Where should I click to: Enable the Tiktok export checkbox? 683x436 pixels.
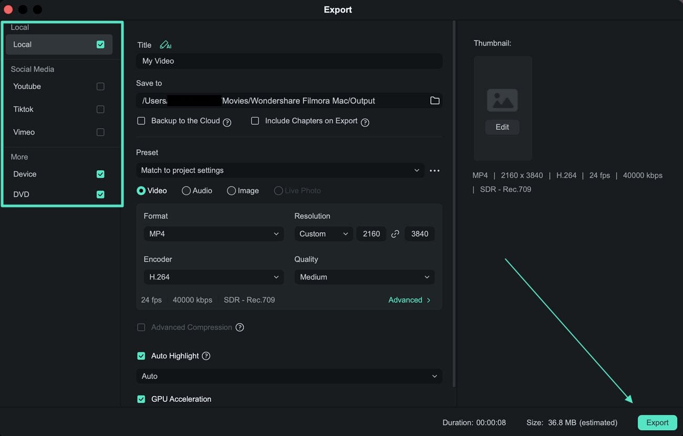tap(100, 109)
